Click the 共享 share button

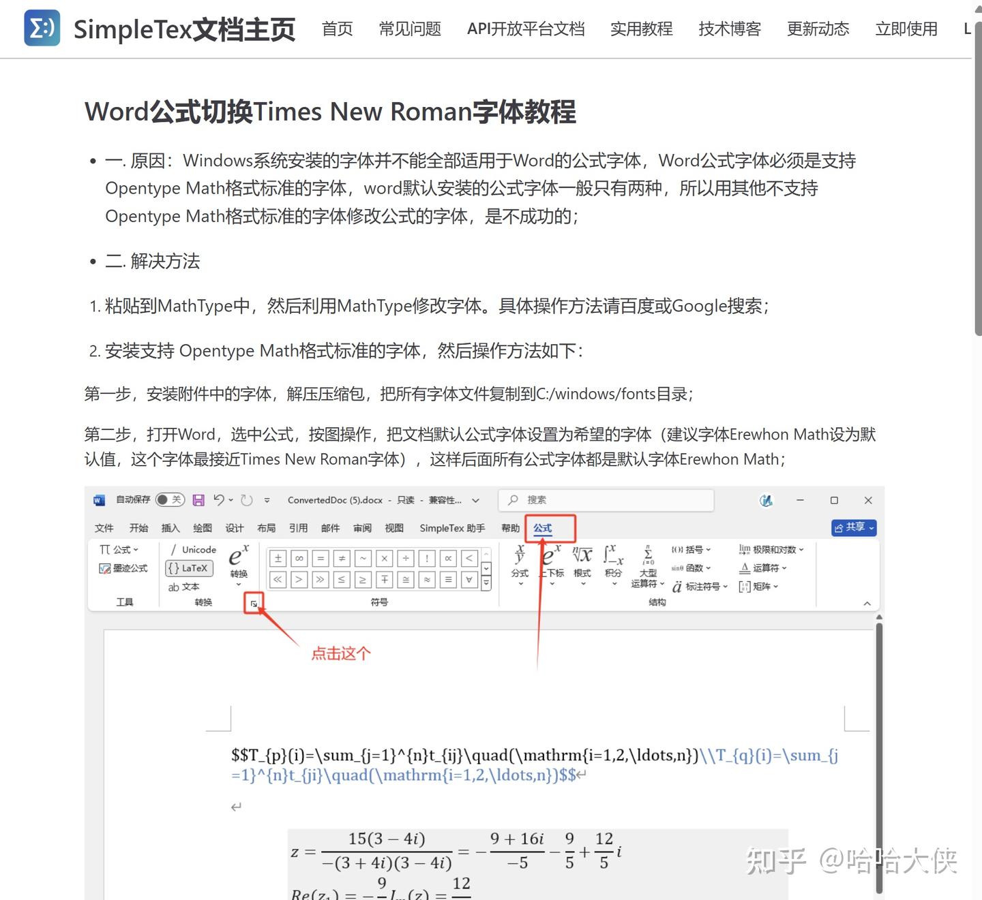coord(854,527)
